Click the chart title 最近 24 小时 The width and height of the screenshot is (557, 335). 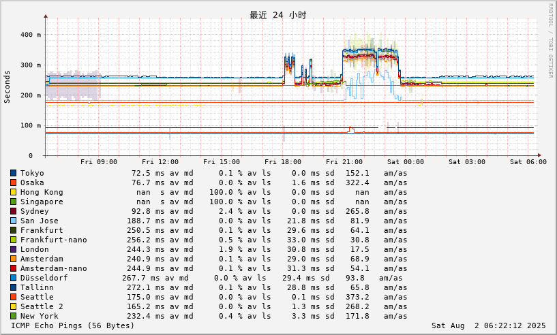(x=277, y=15)
